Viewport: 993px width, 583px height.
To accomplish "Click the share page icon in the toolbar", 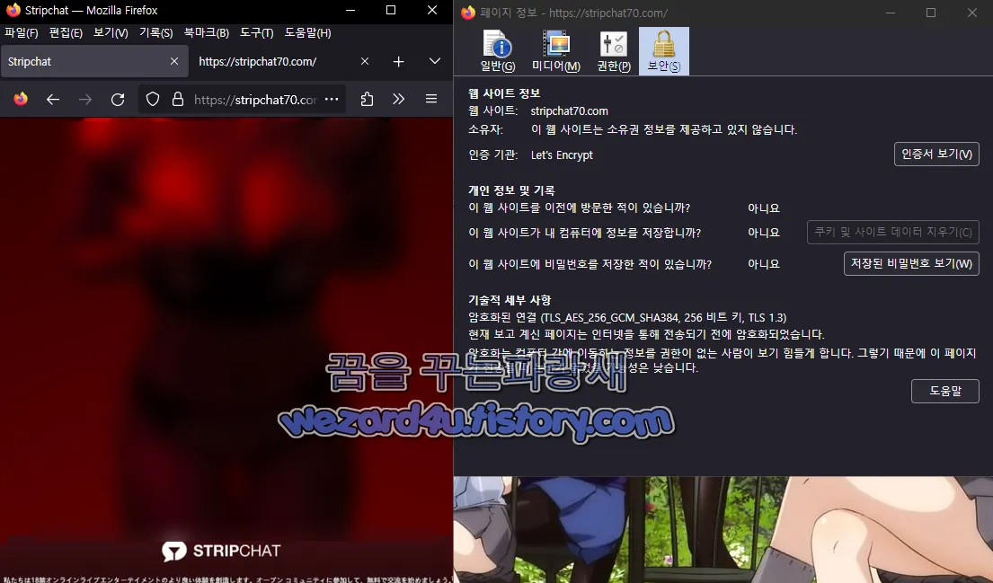I will 366,99.
